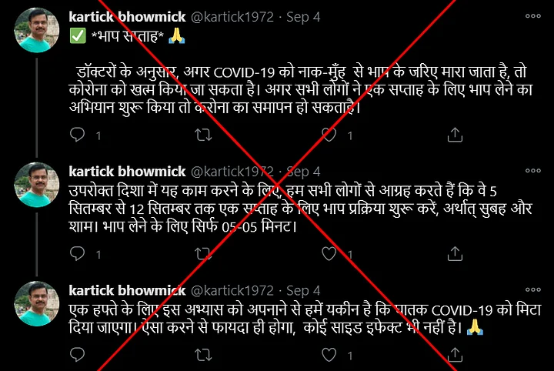View profile picture on the third tweet
554x371 pixels.
(x=37, y=303)
